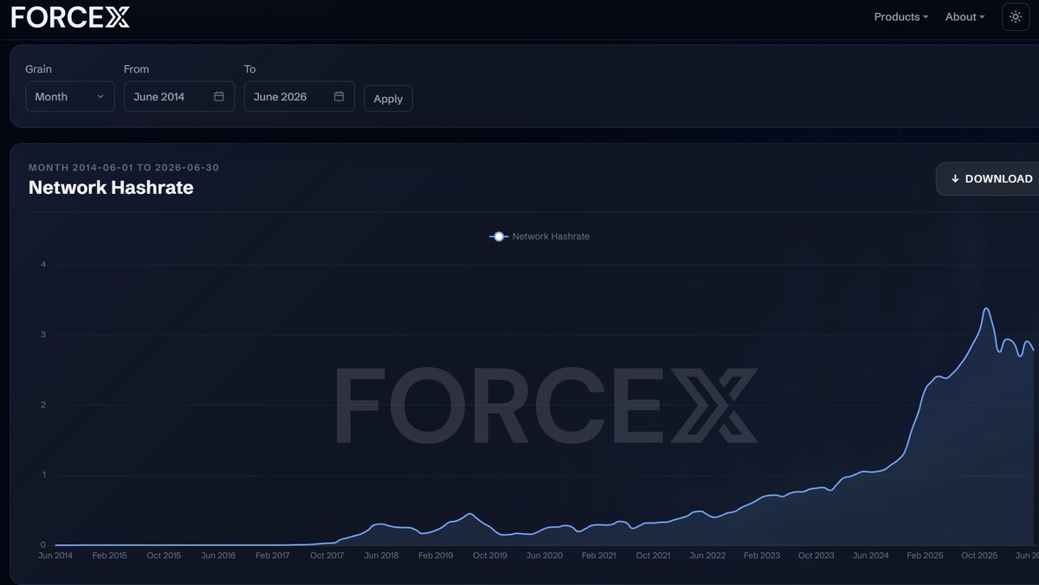The height and width of the screenshot is (585, 1039).
Task: Click the y-axis value 3
Action: [42, 335]
